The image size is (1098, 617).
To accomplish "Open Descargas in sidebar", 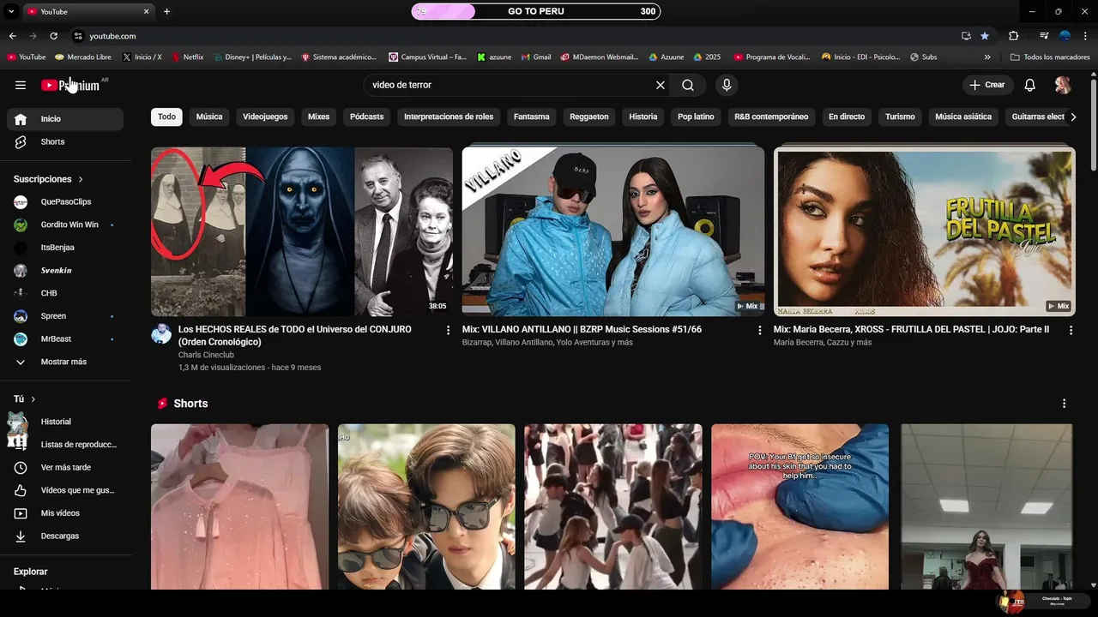I will pos(65,536).
